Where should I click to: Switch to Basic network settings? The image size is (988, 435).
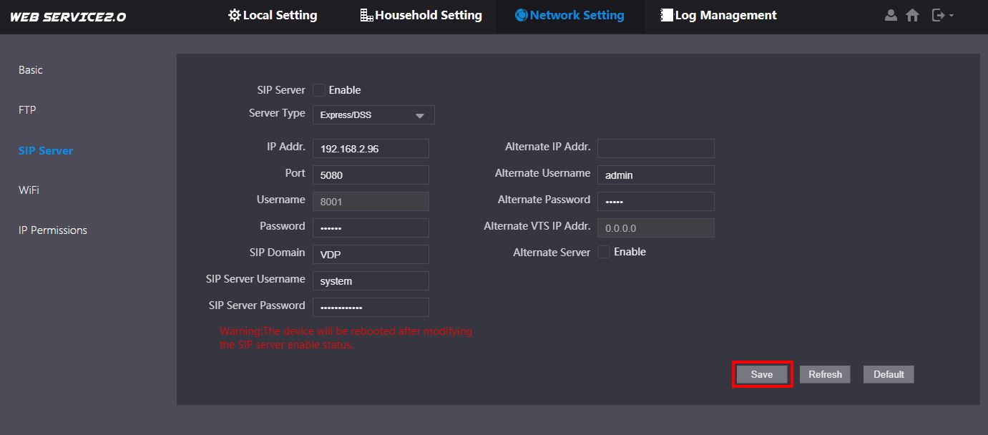(31, 70)
